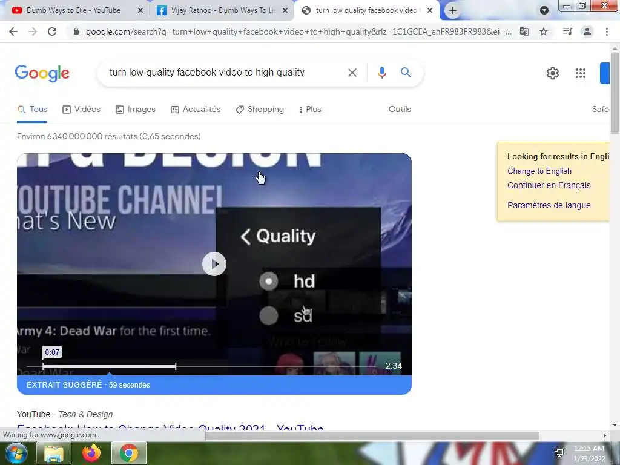Click the browser forward arrow
Screen dimensions: 620x465
pos(33,31)
